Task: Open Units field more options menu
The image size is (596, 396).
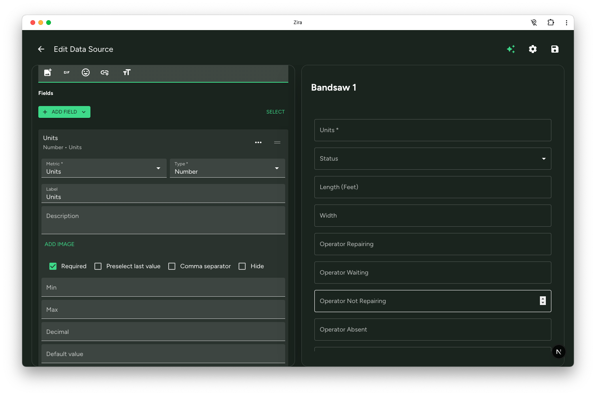Action: coord(258,142)
